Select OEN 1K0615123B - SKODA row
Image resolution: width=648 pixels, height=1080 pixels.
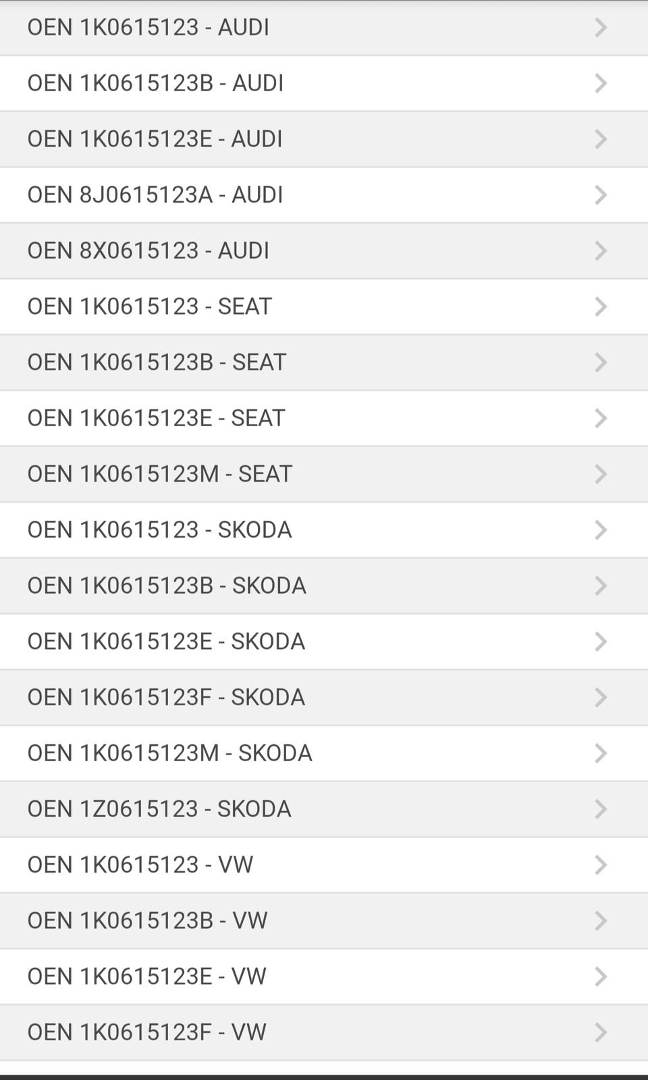[x=167, y=586]
